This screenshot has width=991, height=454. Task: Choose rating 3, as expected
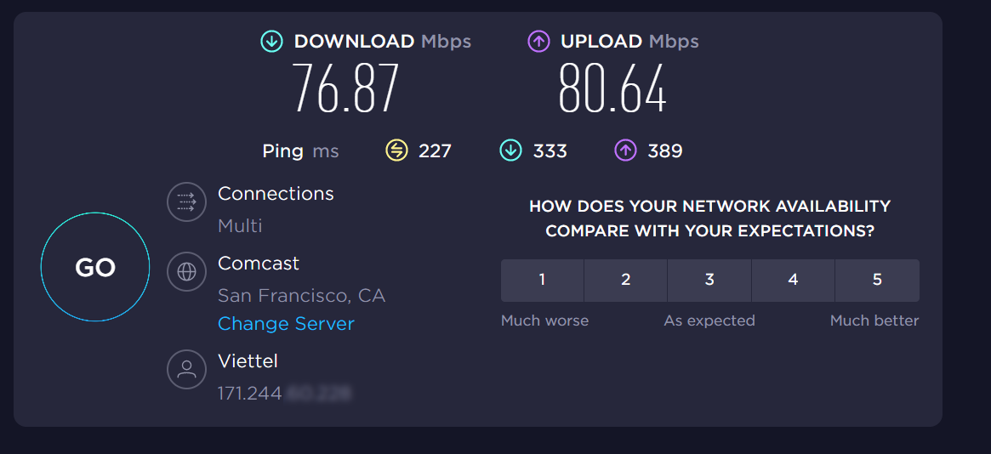[x=709, y=280]
